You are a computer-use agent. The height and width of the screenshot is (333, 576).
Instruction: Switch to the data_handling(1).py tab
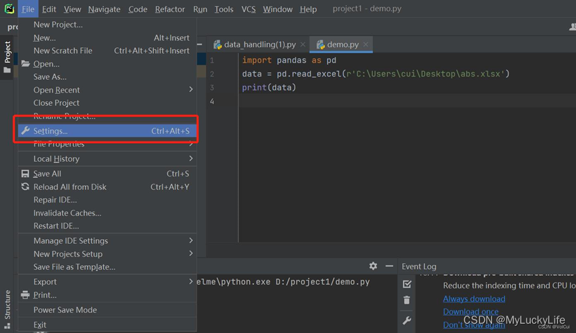pyautogui.click(x=258, y=45)
